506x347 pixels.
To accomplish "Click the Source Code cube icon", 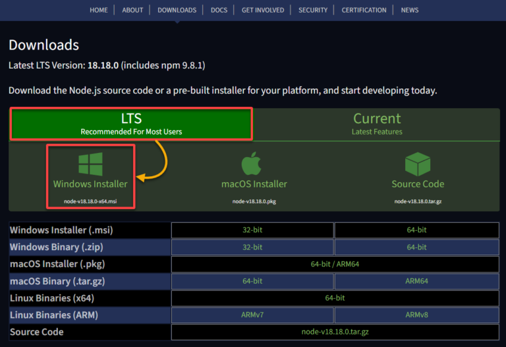I will click(x=418, y=164).
